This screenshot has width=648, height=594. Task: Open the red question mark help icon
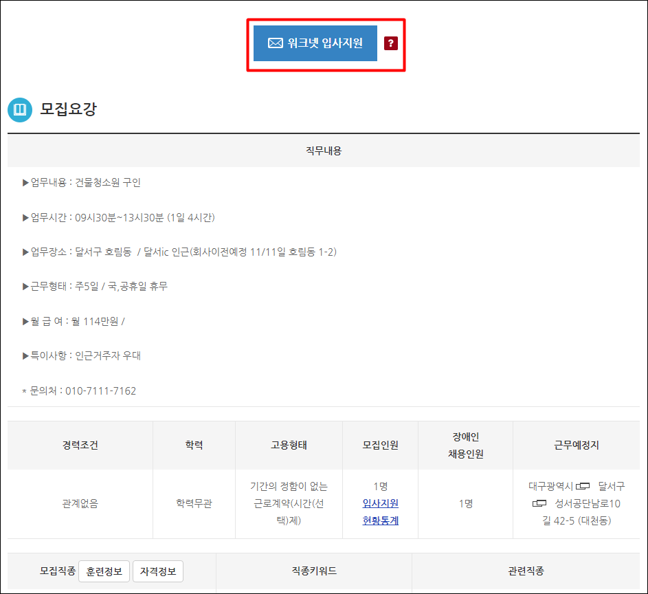390,43
